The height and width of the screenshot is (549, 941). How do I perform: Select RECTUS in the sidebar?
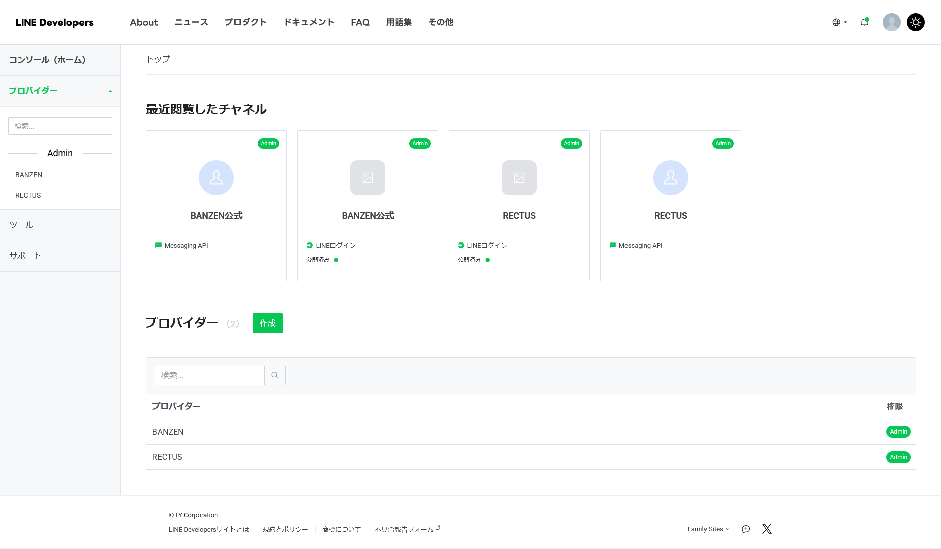point(28,195)
